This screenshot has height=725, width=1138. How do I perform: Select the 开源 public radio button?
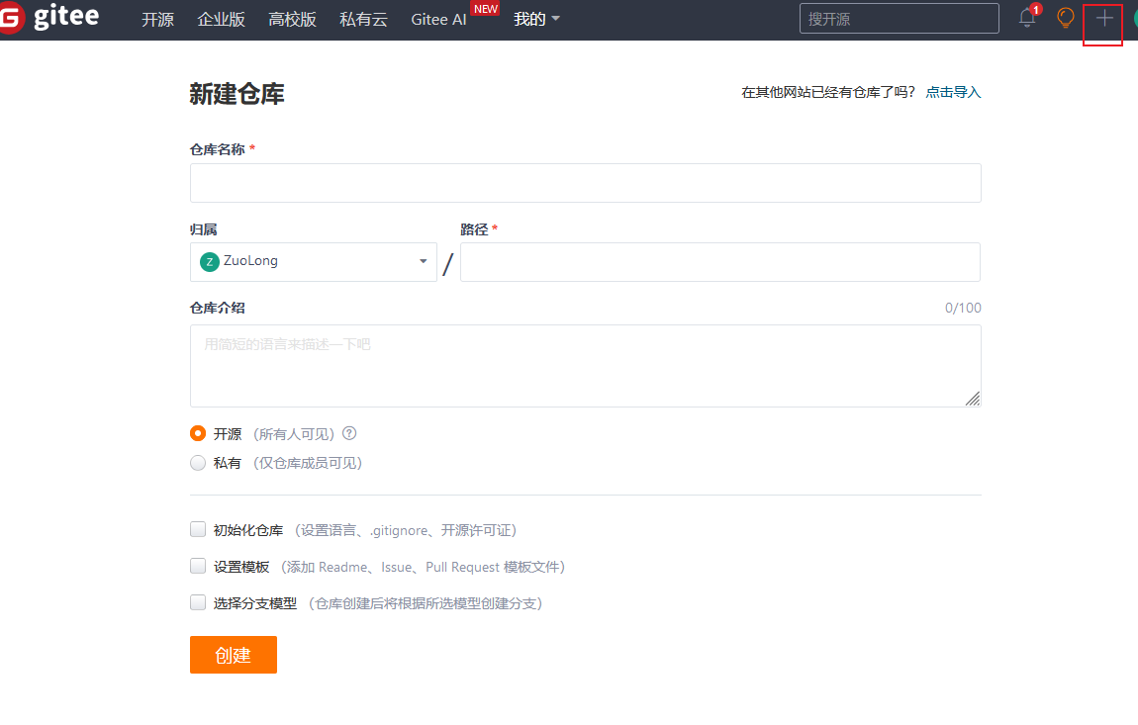(198, 433)
